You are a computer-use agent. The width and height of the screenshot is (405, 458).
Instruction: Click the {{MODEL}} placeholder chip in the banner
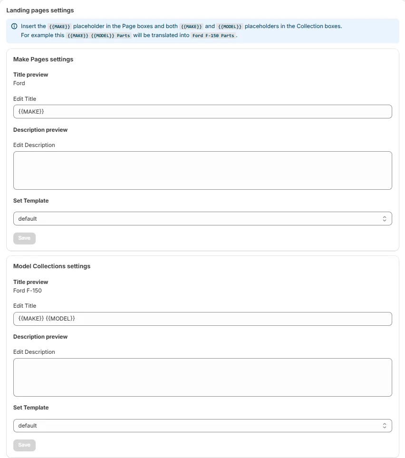[230, 27]
